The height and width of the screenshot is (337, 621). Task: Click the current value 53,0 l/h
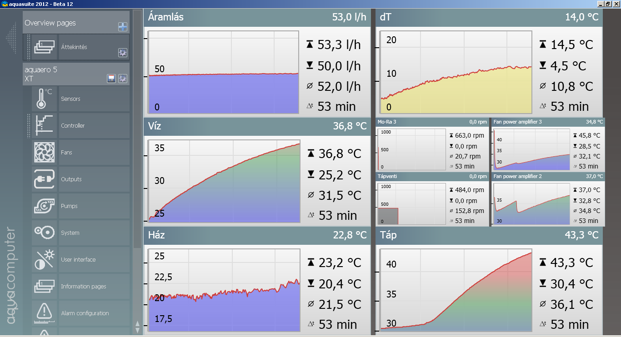(349, 17)
